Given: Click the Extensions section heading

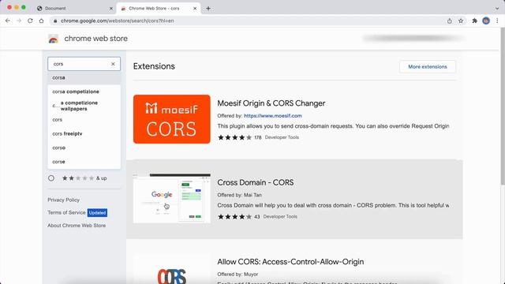Looking at the screenshot, I should (x=154, y=66).
